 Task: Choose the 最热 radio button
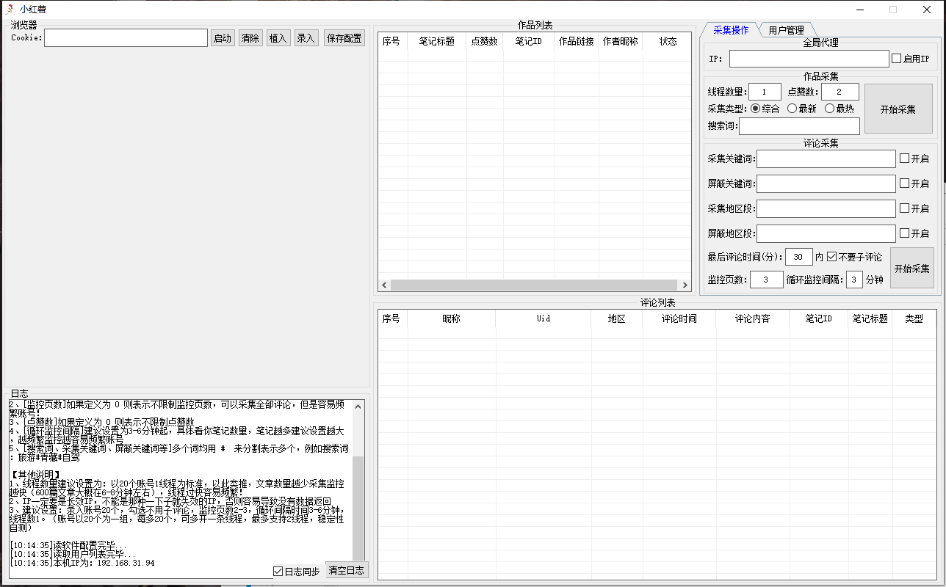pos(829,109)
